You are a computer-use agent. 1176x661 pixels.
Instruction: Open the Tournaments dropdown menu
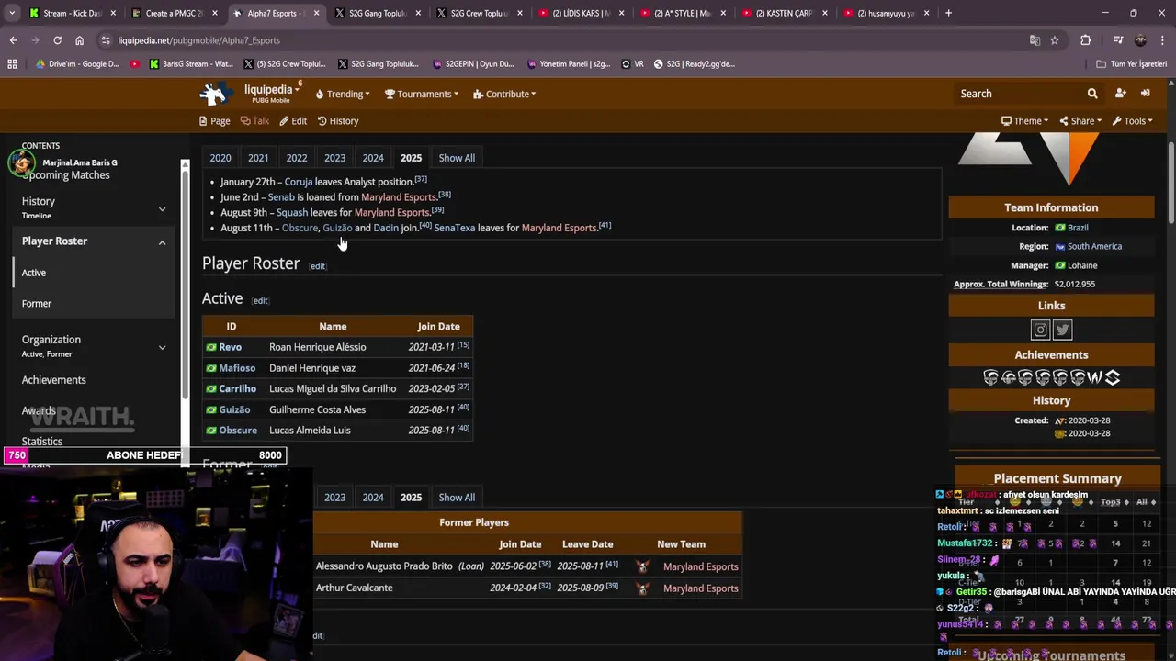[422, 94]
